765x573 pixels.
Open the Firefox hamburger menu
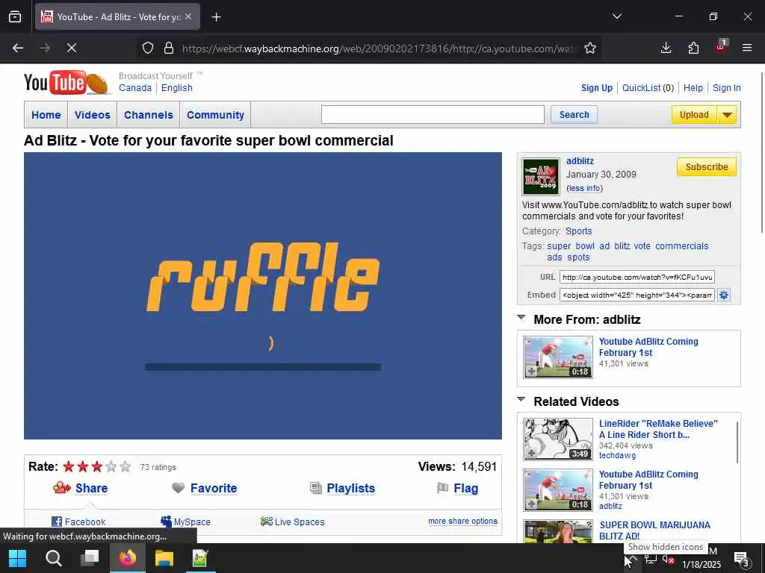pos(747,48)
